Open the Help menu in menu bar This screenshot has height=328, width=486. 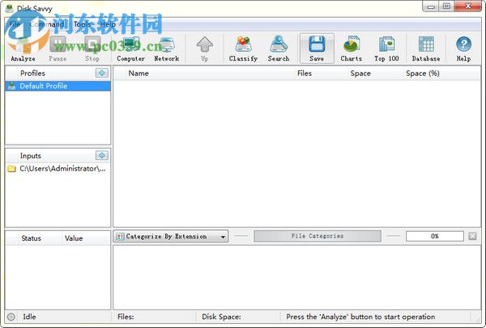click(x=108, y=24)
